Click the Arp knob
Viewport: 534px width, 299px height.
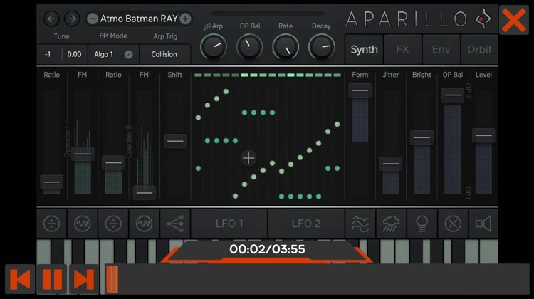pyautogui.click(x=214, y=47)
